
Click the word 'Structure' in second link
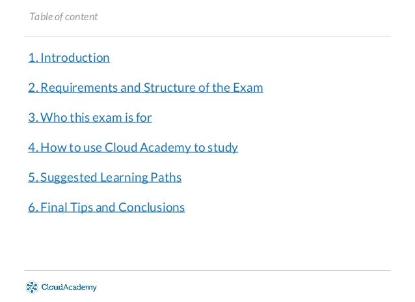[169, 88]
